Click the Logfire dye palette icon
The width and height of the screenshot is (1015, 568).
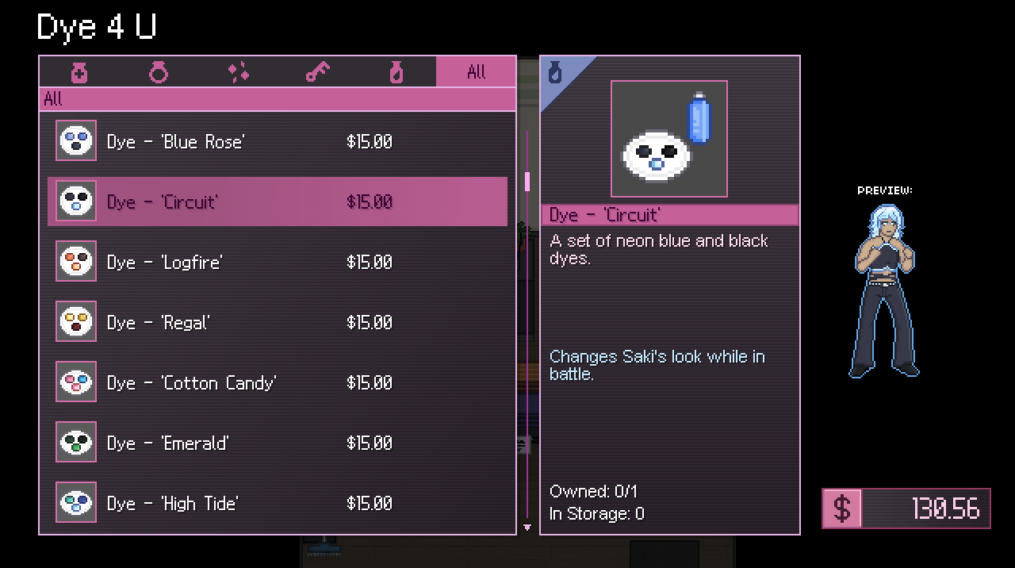click(x=76, y=262)
